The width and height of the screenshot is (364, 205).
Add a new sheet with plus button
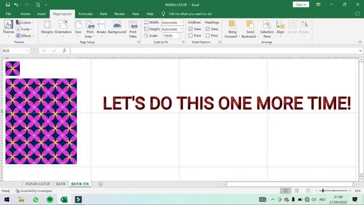point(100,184)
